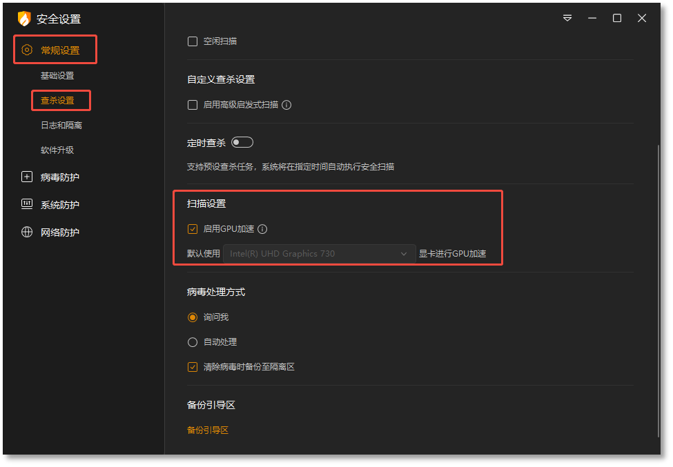Click the 网络防护 globe icon
The image size is (673, 467).
[x=27, y=232]
